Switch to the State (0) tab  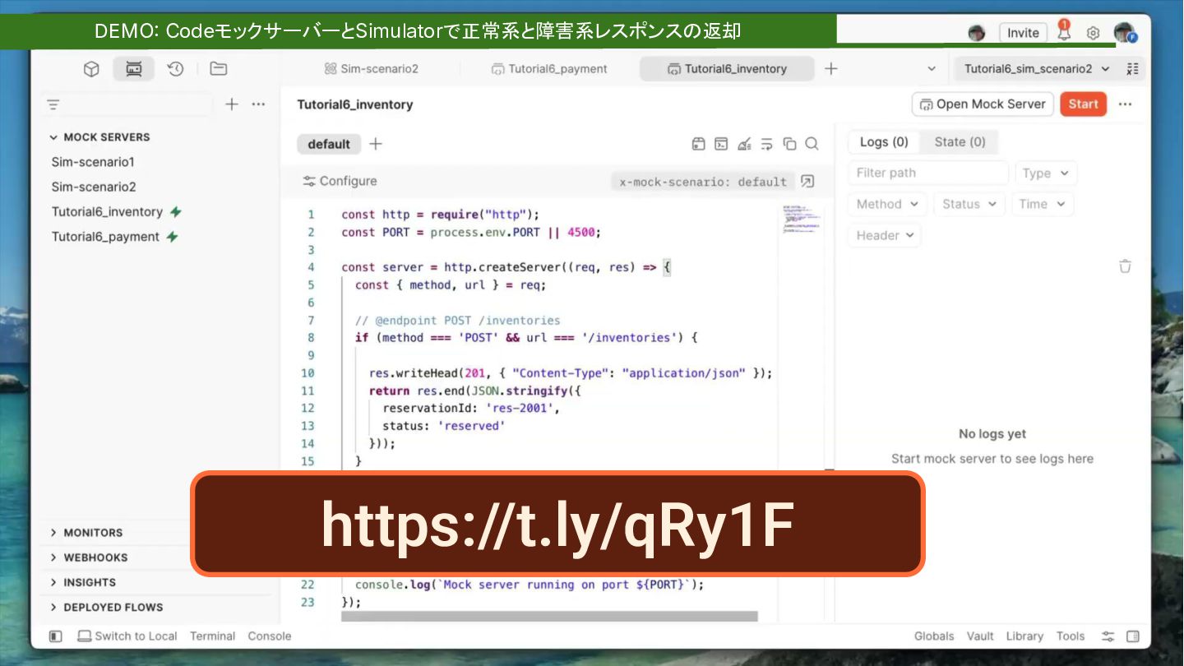[x=960, y=142]
